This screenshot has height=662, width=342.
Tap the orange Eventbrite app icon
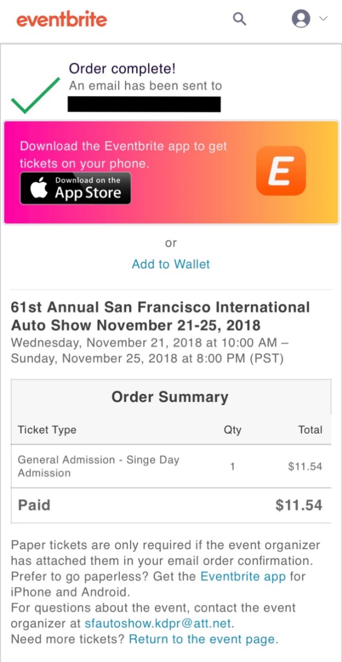click(281, 171)
